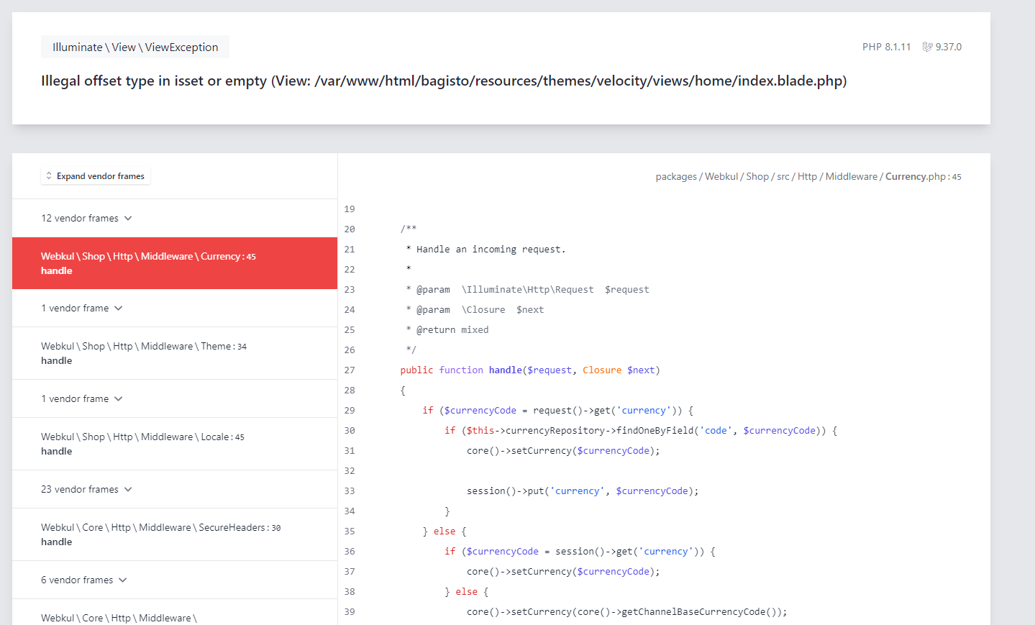This screenshot has width=1035, height=625.
Task: Click chevron next to 23 vendor frames
Action: [128, 489]
